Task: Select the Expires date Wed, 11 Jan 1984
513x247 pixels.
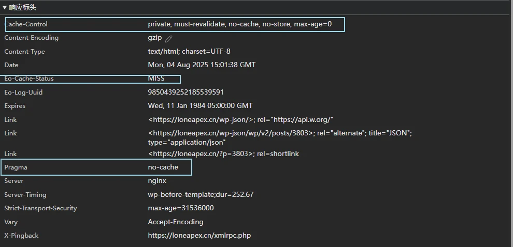Action: tap(200, 106)
